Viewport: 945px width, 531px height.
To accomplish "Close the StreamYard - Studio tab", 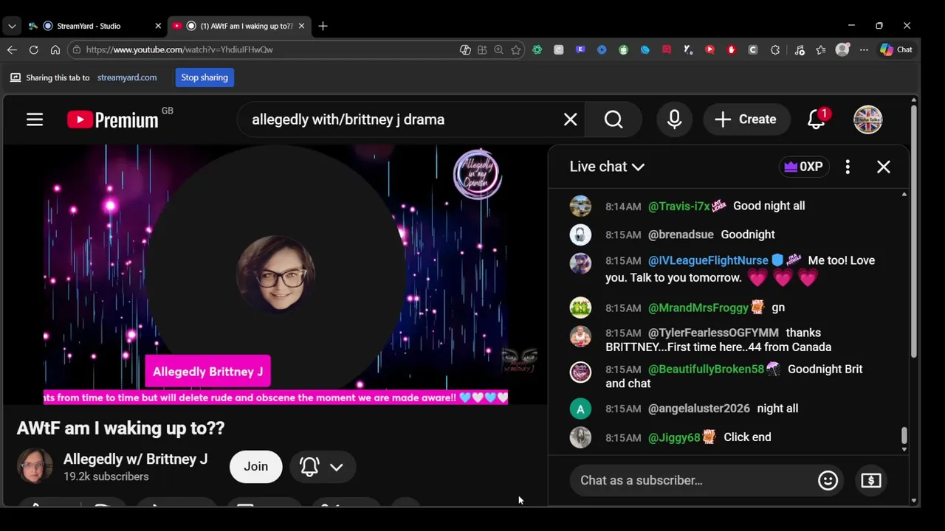I will (157, 26).
